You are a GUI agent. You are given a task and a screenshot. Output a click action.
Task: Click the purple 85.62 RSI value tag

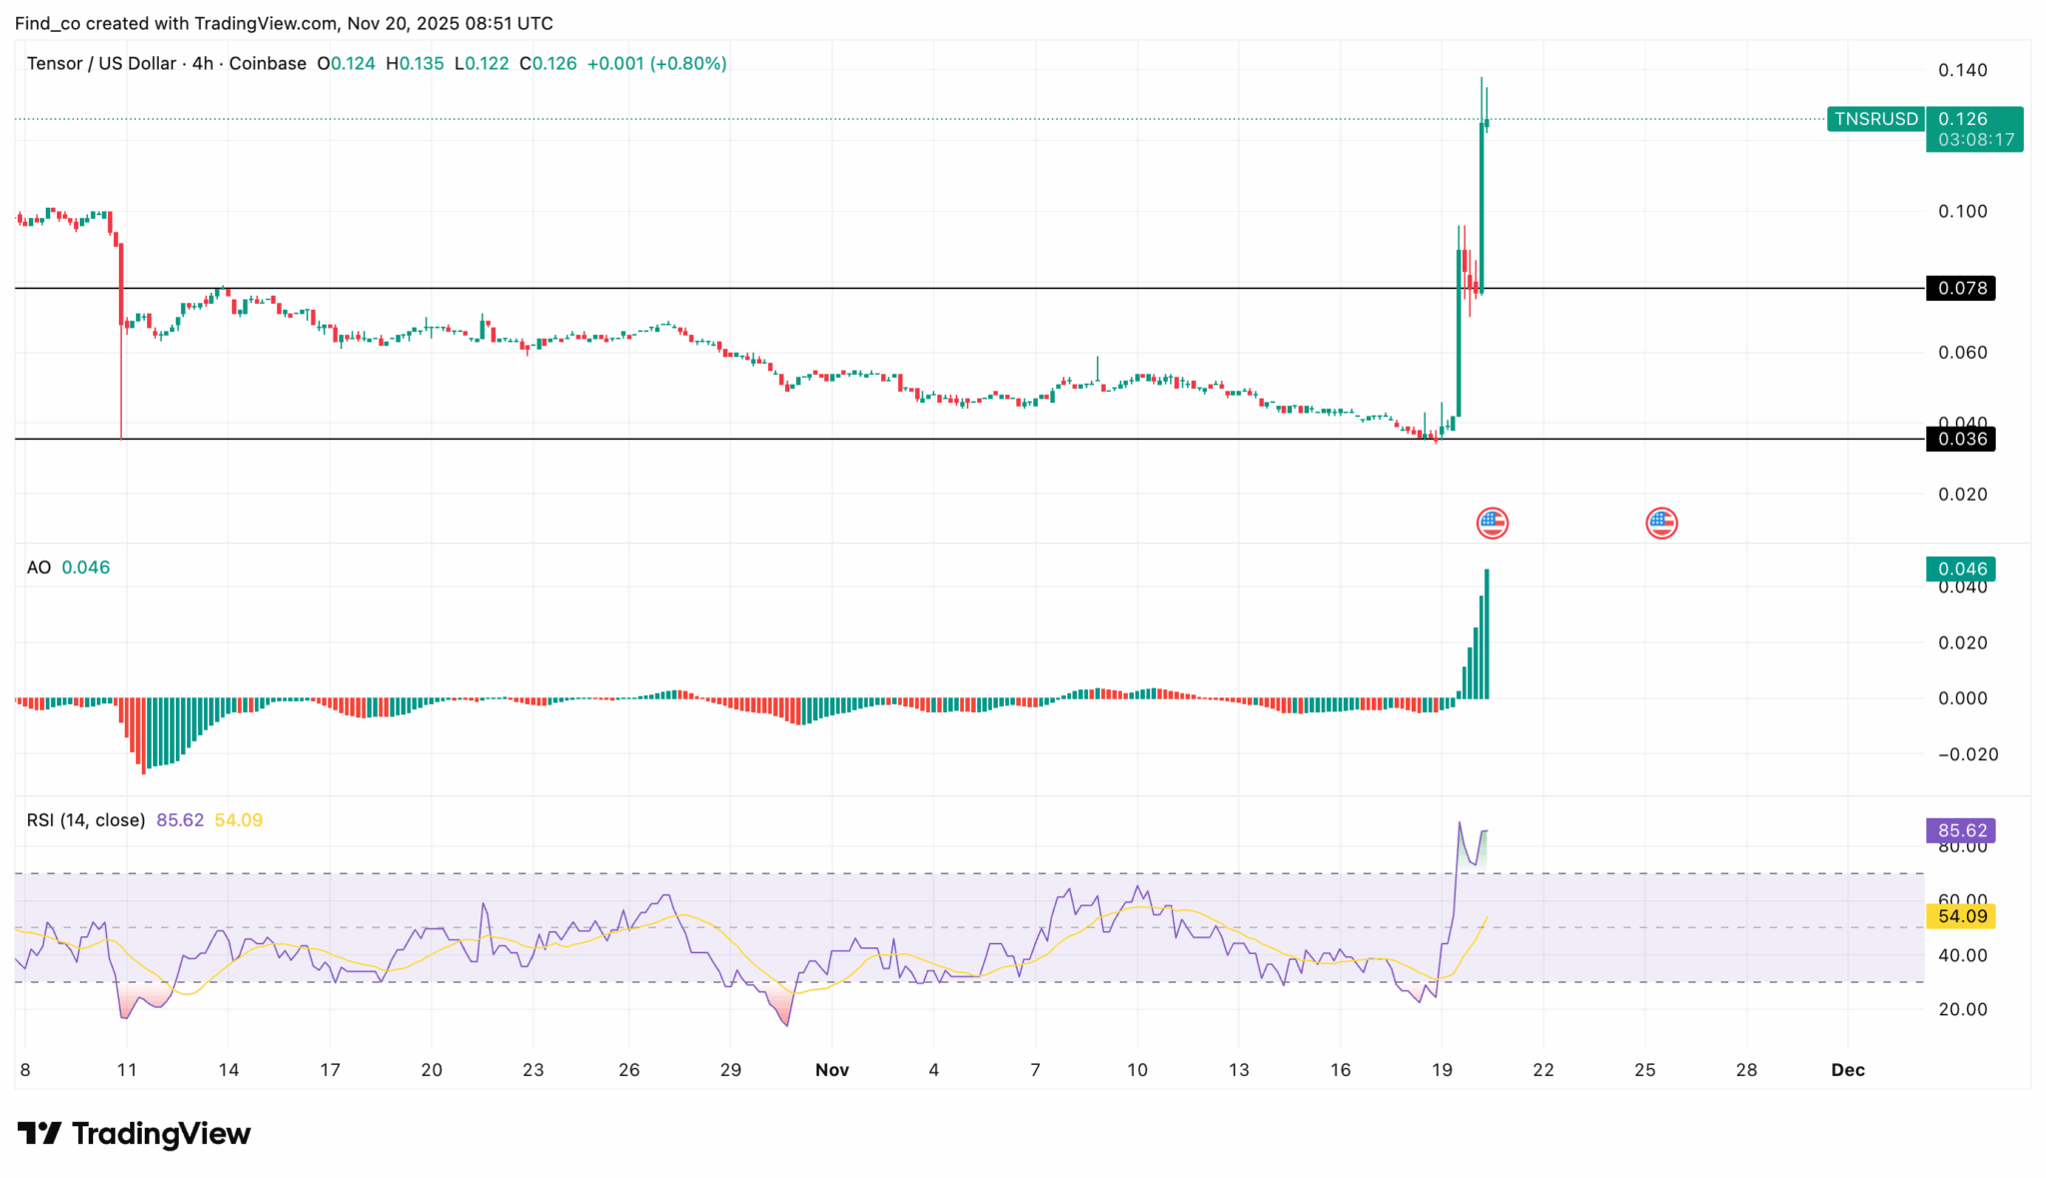(1961, 830)
